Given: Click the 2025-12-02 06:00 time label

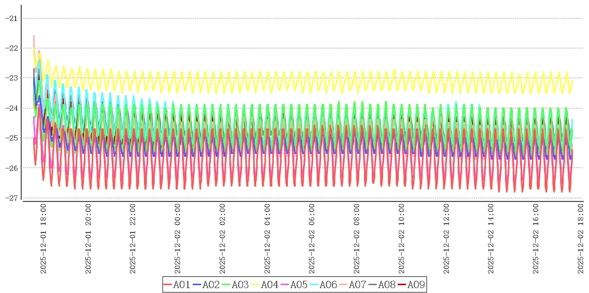Looking at the screenshot, I should (x=312, y=239).
